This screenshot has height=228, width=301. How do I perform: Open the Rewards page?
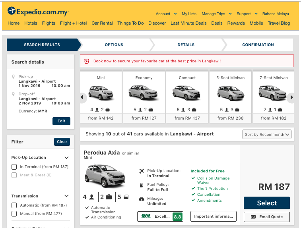[x=236, y=23]
